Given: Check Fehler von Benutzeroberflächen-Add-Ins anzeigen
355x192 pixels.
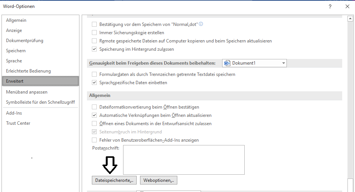Looking at the screenshot, I should point(94,140).
